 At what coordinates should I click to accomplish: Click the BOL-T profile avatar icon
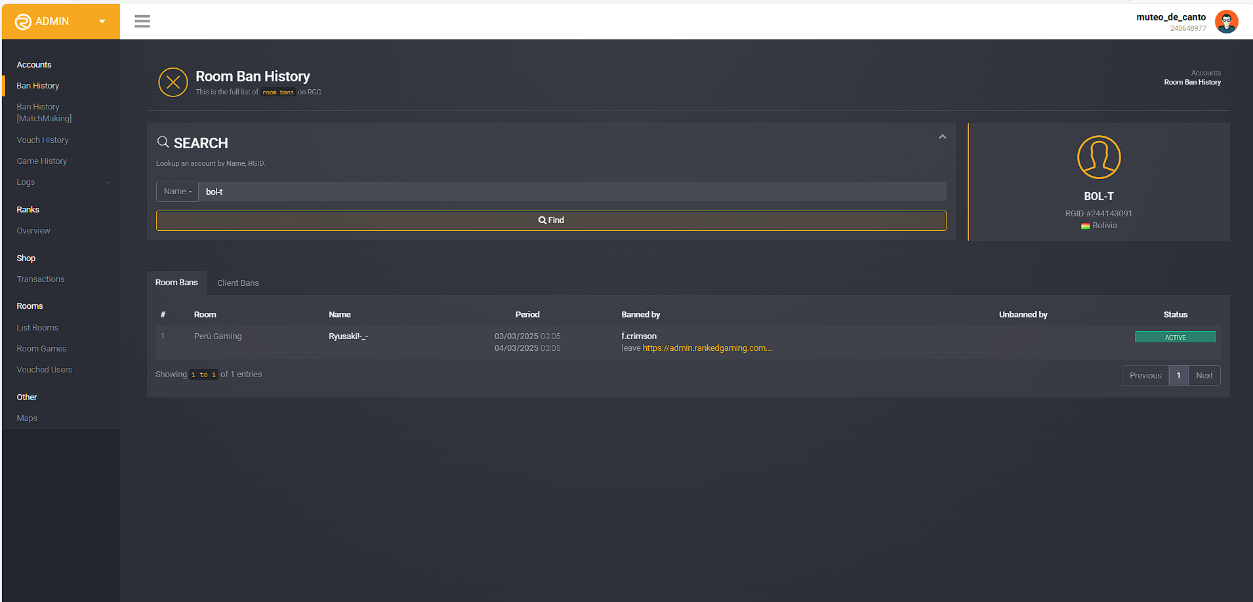pyautogui.click(x=1099, y=157)
